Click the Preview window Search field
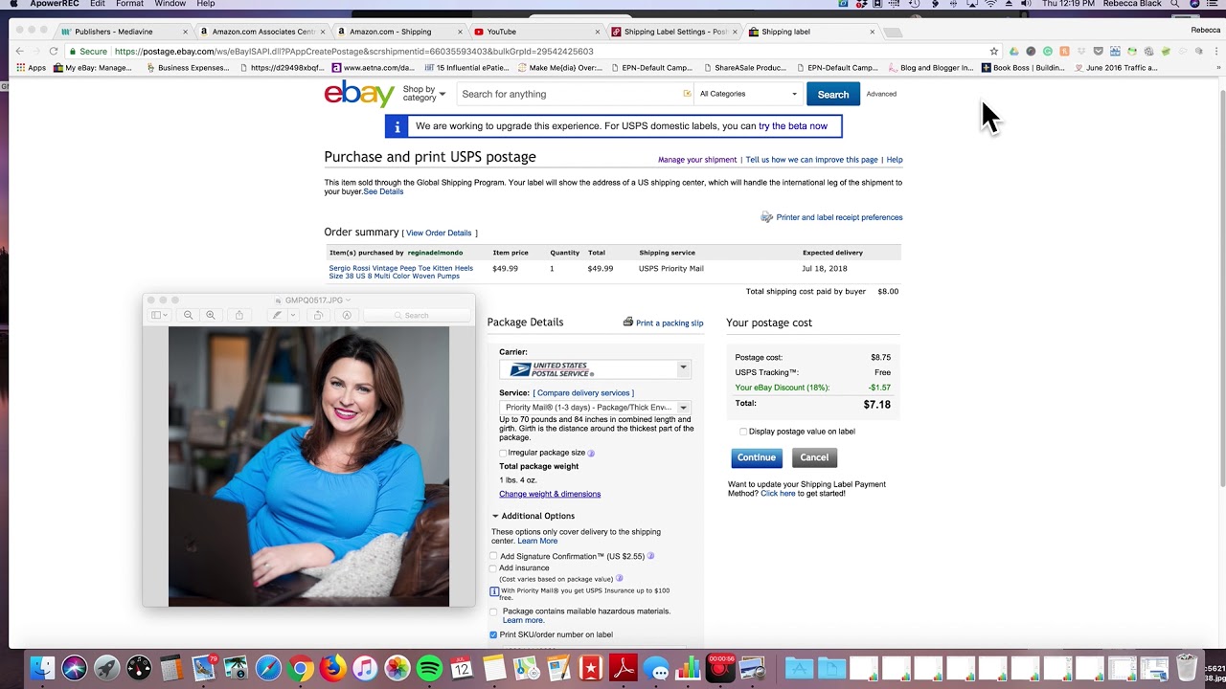Viewport: 1226px width, 689px height. click(417, 315)
